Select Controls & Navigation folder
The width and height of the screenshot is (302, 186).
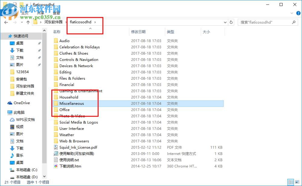79,60
